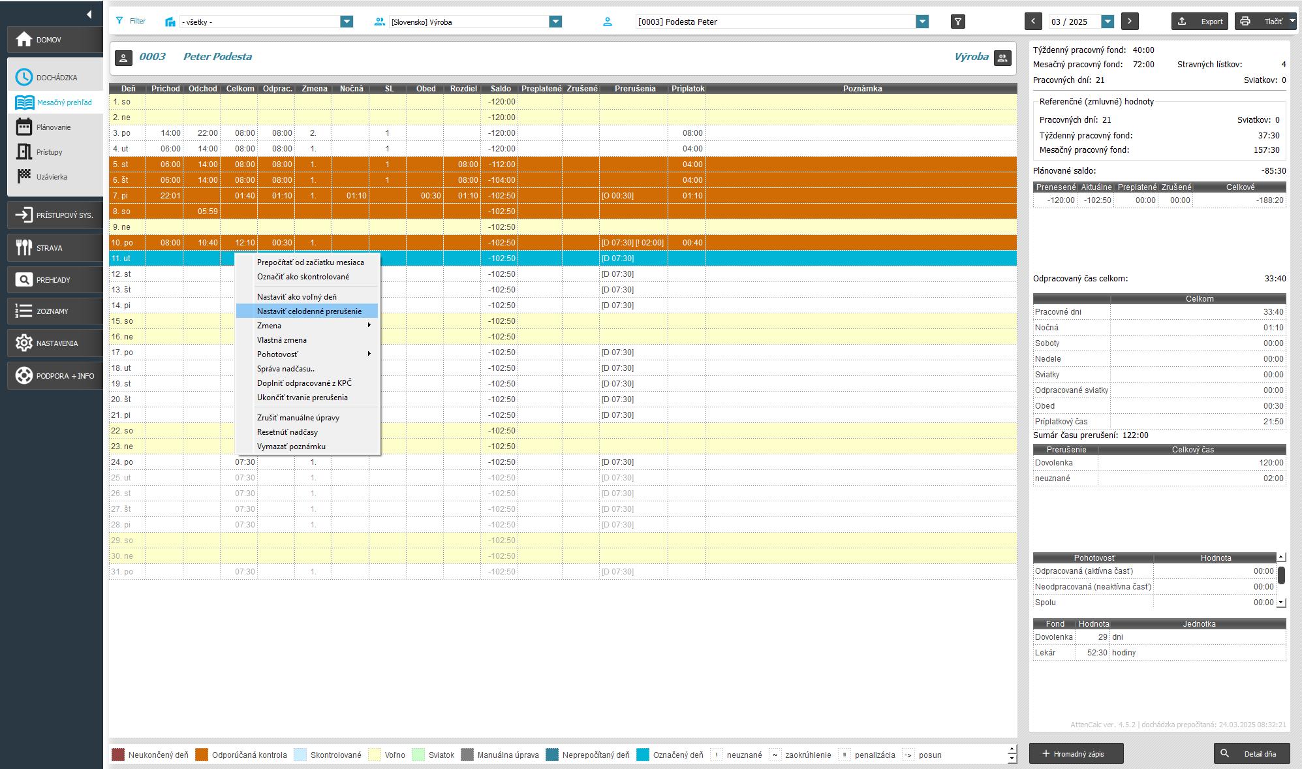Click the Odporúčaná kontrola orange legend swatch
Image resolution: width=1302 pixels, height=769 pixels.
point(202,755)
